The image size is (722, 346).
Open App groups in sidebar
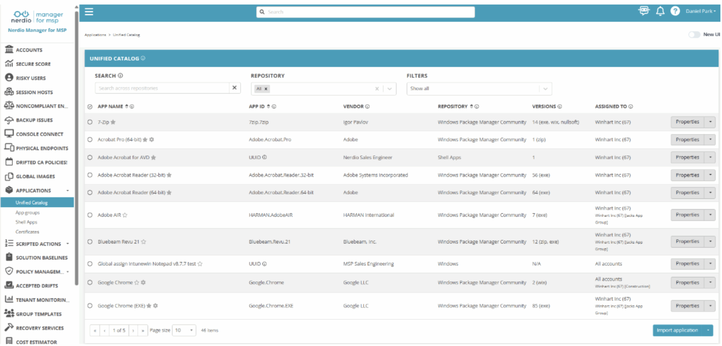click(x=27, y=213)
